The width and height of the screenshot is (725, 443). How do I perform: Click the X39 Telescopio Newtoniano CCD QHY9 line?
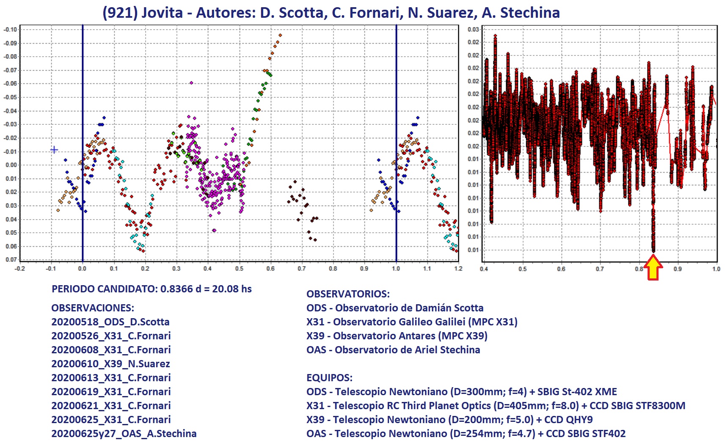[449, 420]
